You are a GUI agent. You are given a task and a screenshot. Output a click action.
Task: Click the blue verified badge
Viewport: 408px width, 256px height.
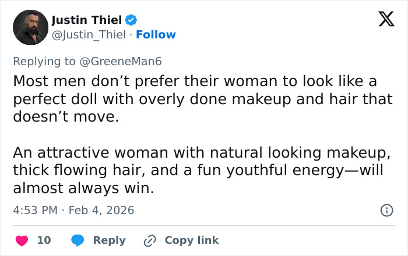click(x=131, y=20)
